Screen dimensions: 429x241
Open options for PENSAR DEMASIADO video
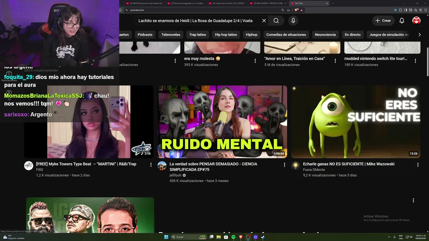pyautogui.click(x=285, y=165)
